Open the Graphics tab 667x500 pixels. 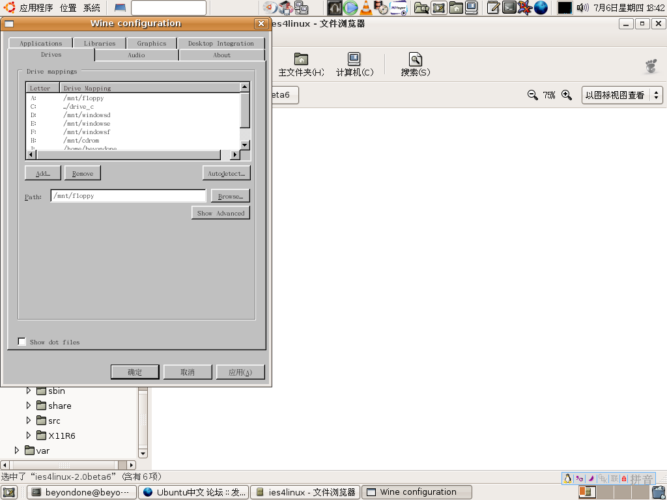coord(151,44)
